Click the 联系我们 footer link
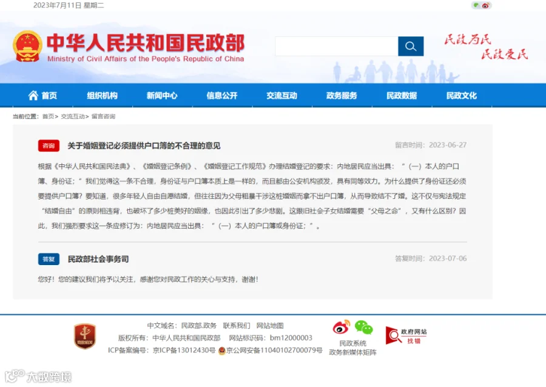546x387 pixels. click(x=237, y=325)
